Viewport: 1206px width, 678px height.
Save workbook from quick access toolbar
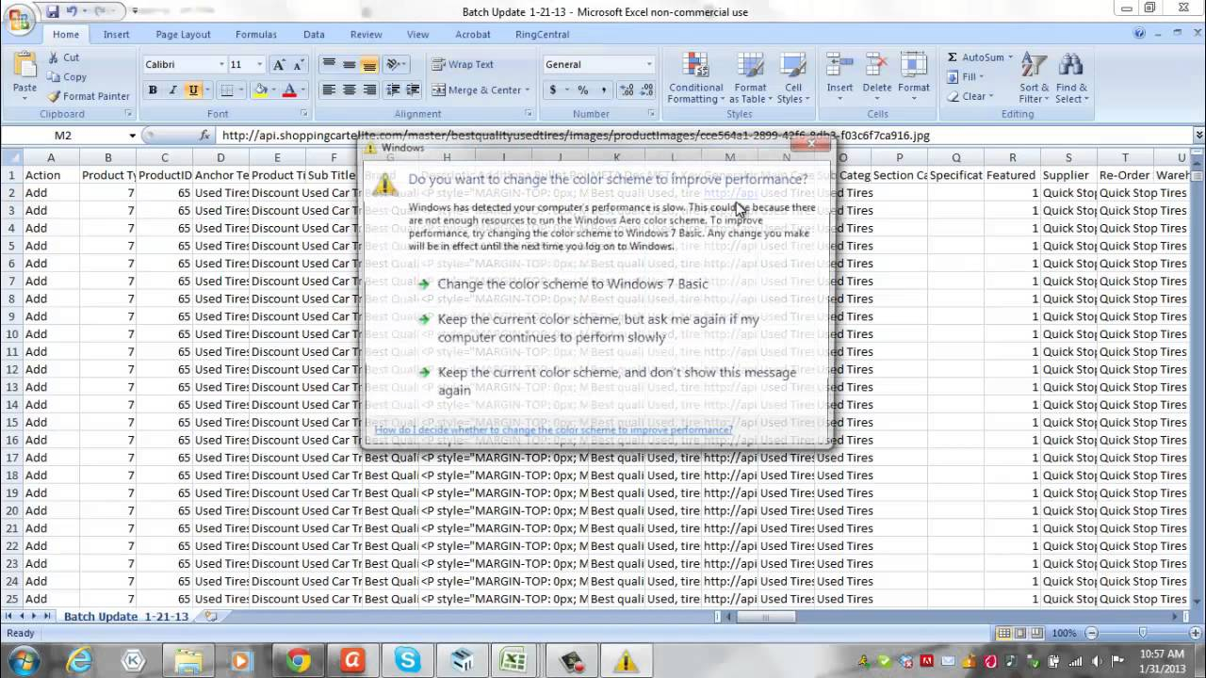(x=53, y=11)
